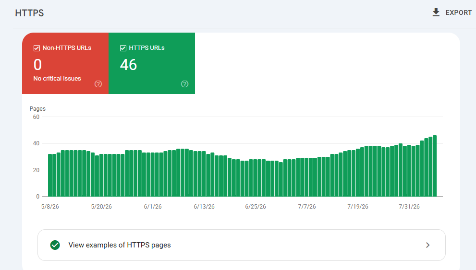Click chevron arrow on HTTPS examples row

click(428, 245)
